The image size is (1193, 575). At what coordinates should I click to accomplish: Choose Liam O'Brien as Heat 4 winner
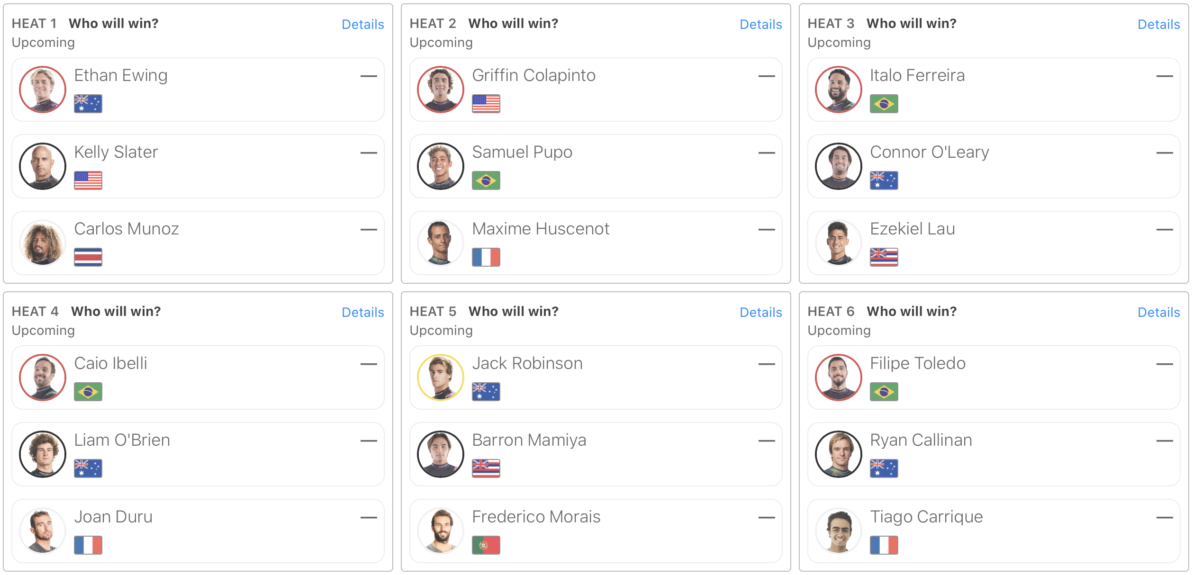point(198,454)
